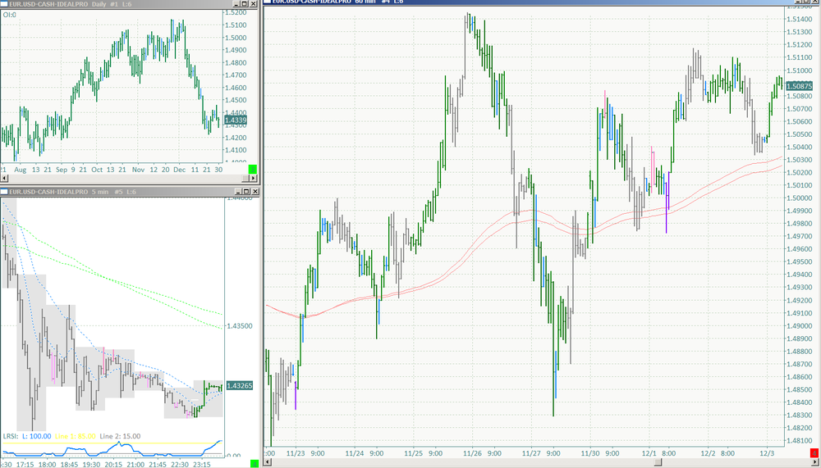Click the 1.5000 price label on Daily chart
821x468 pixels.
[x=235, y=38]
